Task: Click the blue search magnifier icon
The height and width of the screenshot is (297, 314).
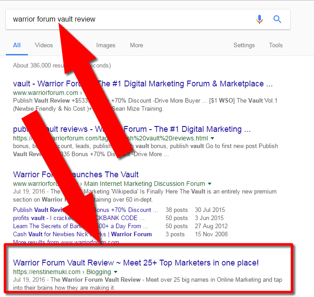Action: click(x=278, y=19)
